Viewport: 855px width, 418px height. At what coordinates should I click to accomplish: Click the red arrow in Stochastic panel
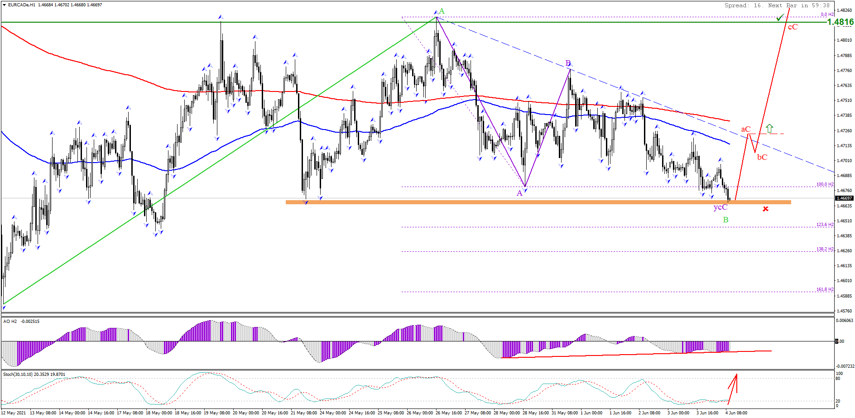coord(733,388)
